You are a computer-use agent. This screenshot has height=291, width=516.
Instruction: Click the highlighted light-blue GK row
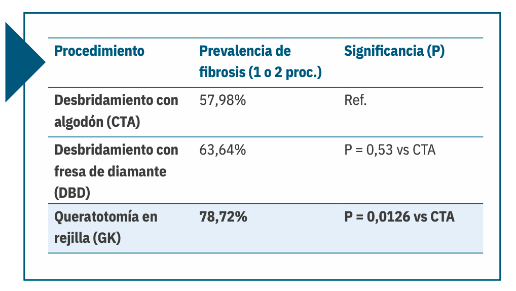pos(266,228)
